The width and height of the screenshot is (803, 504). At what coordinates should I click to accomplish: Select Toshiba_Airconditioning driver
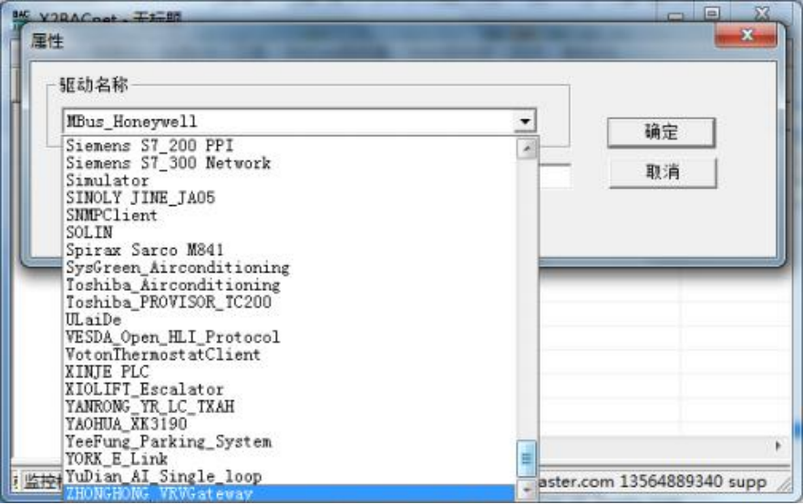[x=289, y=284]
